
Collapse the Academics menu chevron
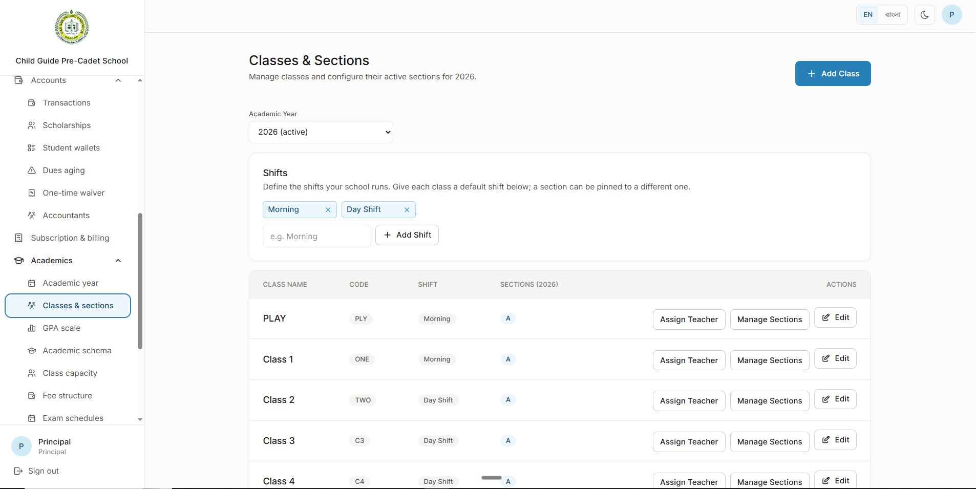[x=118, y=261]
